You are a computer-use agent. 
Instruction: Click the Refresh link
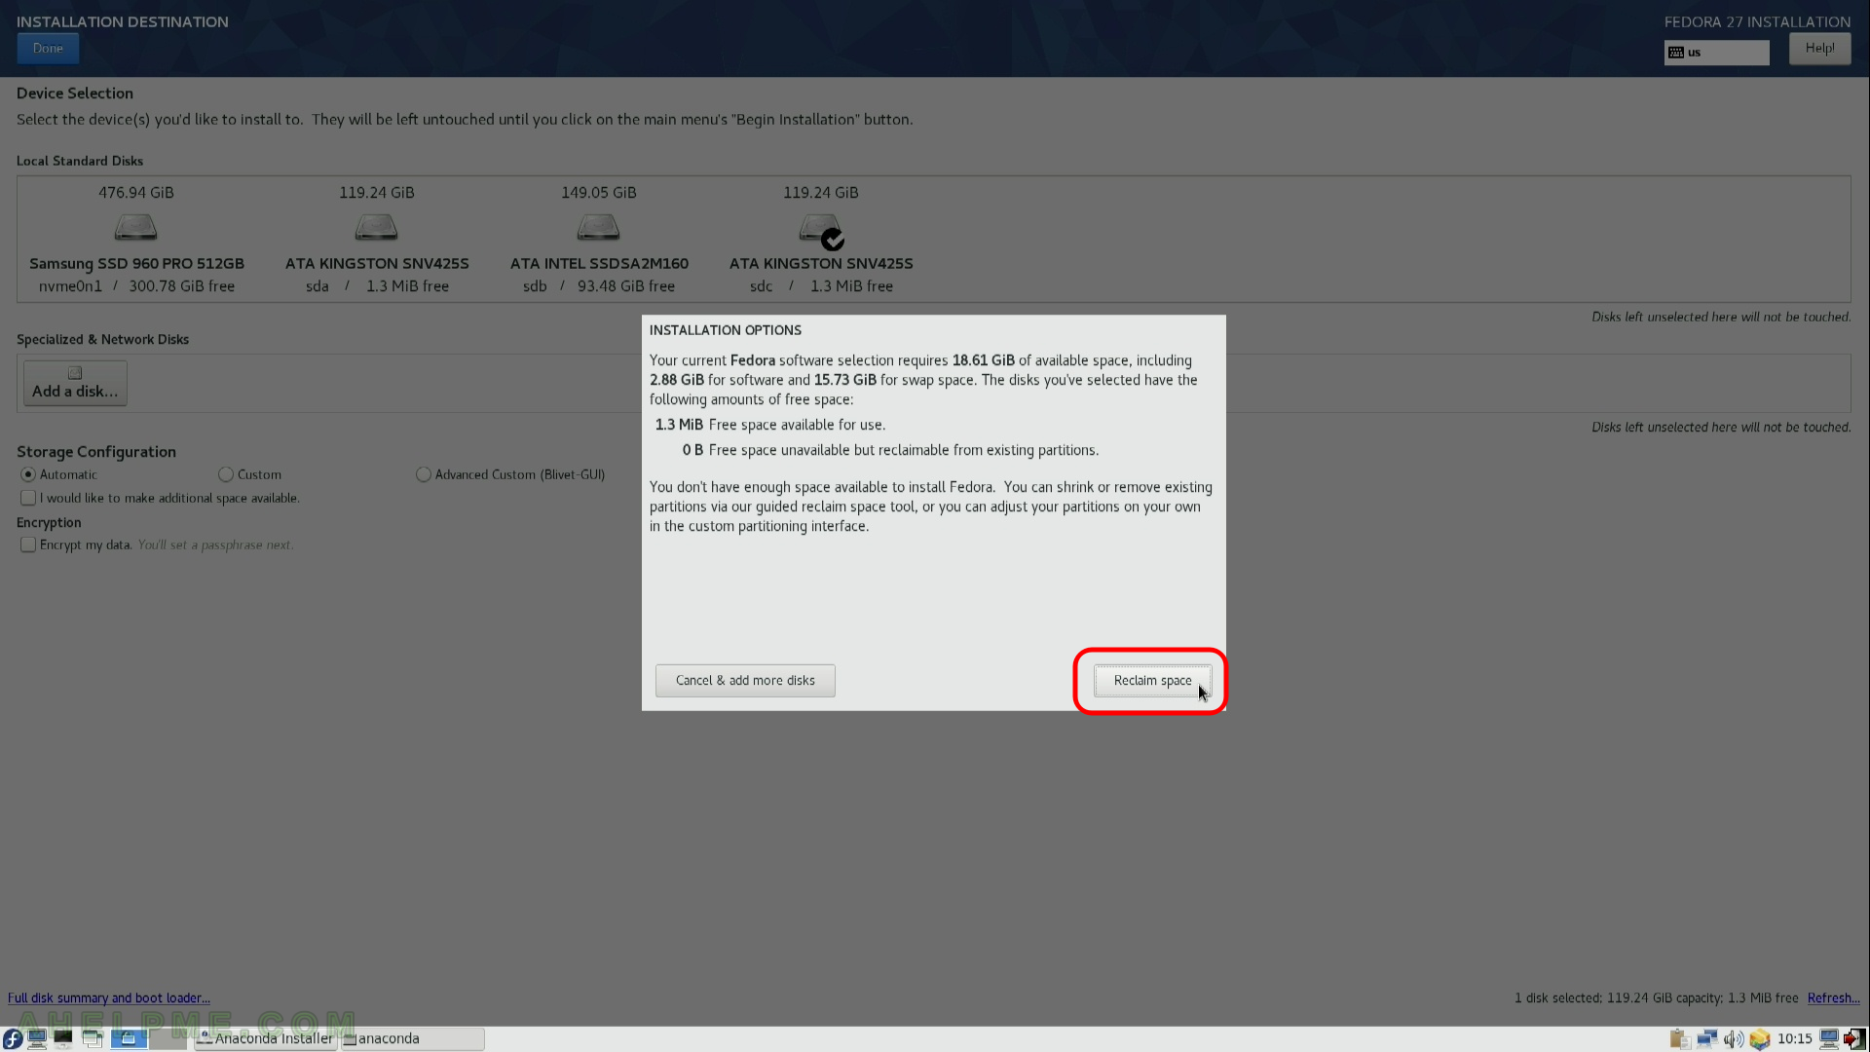click(x=1833, y=998)
